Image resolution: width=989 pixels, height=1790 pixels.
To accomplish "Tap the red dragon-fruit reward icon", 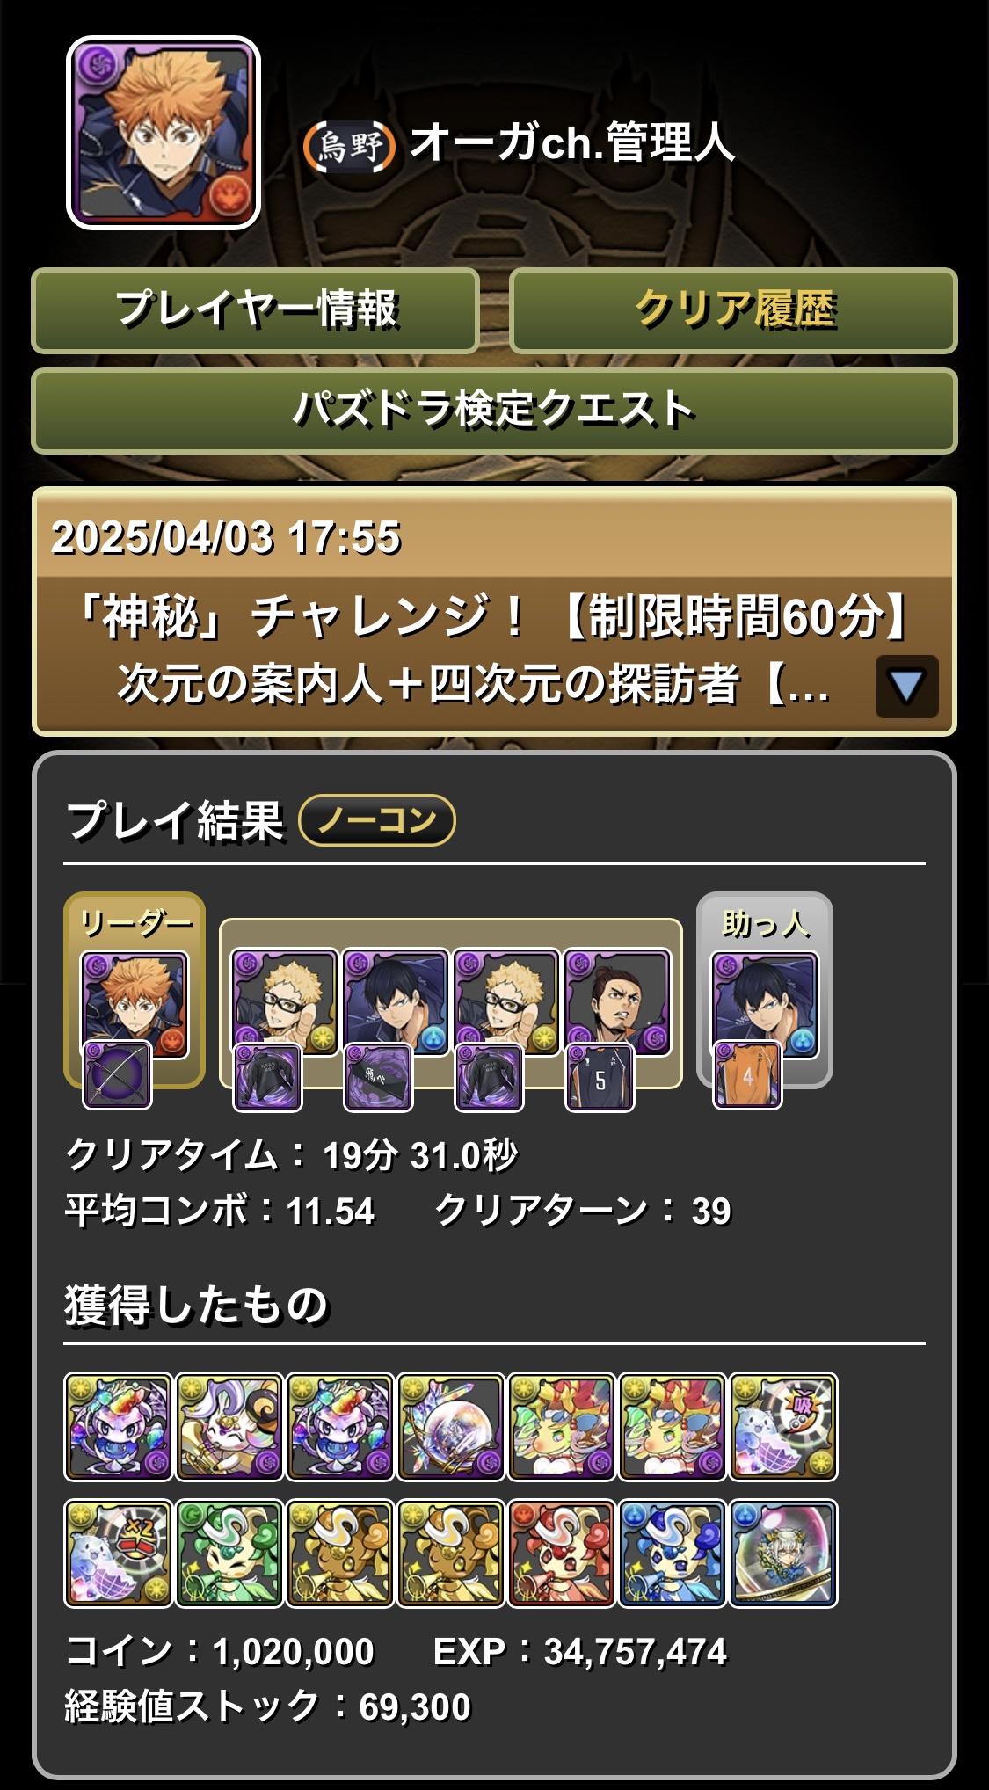I will pos(562,1554).
